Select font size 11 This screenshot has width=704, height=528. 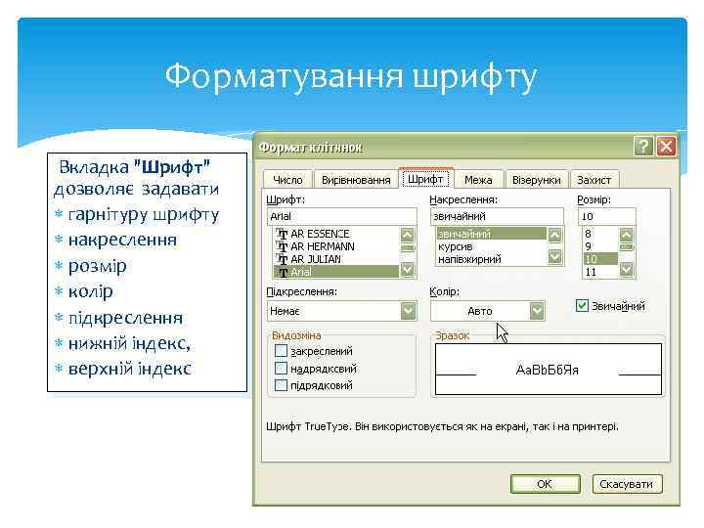600,272
